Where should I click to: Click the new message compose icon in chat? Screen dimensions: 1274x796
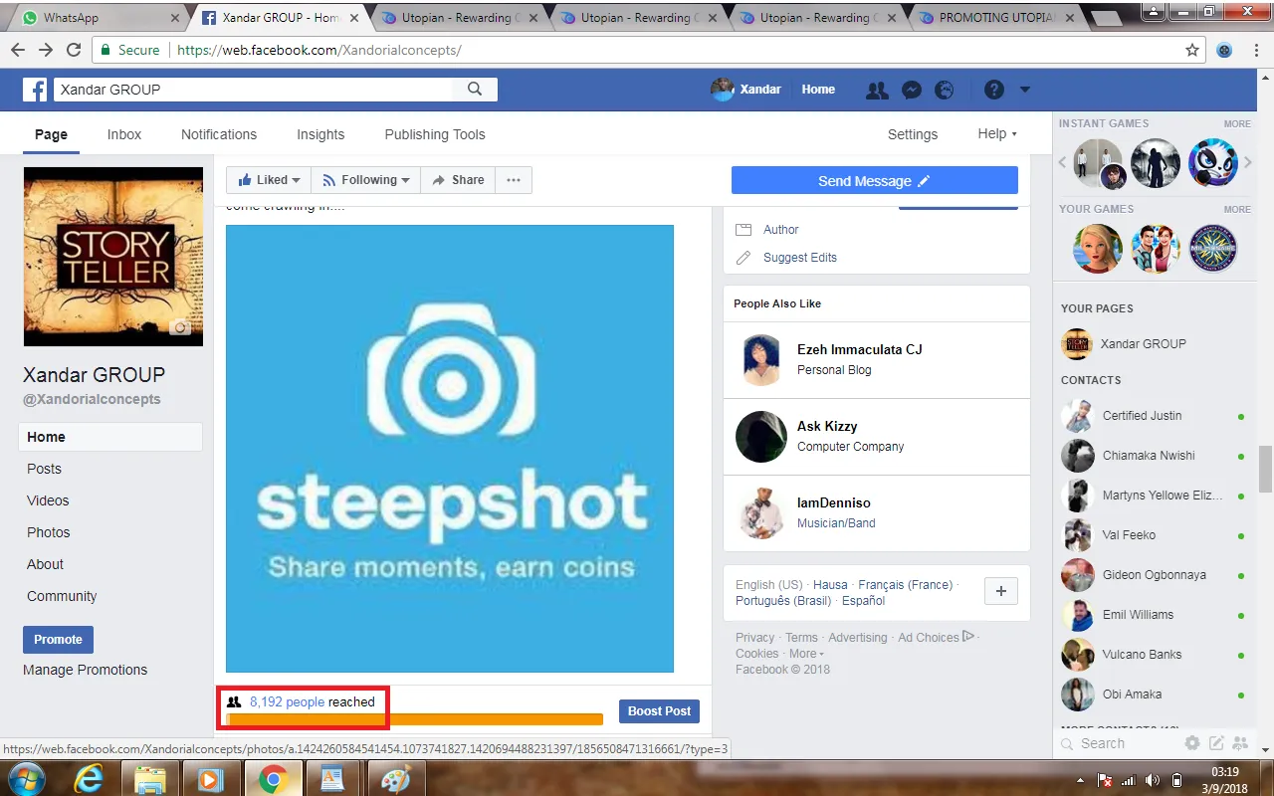(1216, 743)
